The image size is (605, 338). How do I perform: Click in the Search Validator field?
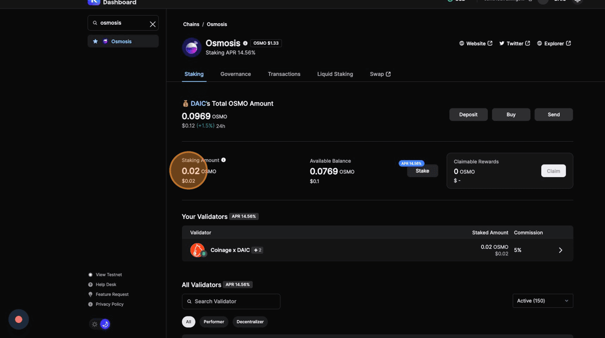[x=231, y=301]
